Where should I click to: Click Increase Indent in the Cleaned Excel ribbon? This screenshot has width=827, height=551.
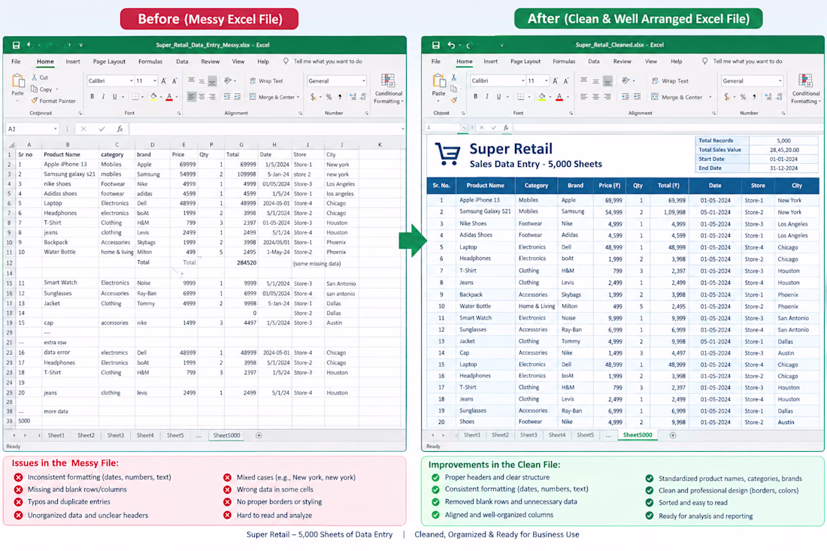637,97
